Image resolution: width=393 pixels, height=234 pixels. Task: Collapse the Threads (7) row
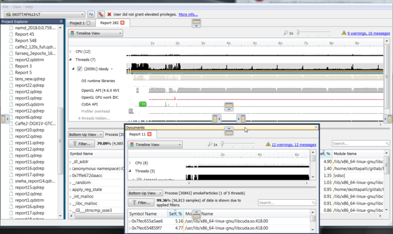[x=71, y=60]
